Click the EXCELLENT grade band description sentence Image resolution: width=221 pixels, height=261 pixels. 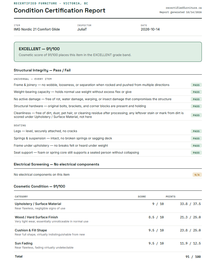75,55
